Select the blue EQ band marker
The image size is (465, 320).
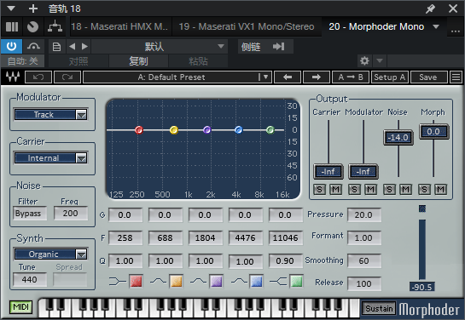pyautogui.click(x=238, y=130)
